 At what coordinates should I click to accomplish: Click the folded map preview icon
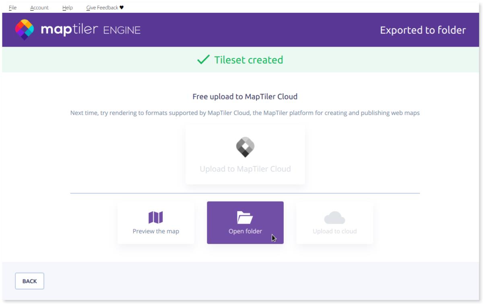point(156,218)
